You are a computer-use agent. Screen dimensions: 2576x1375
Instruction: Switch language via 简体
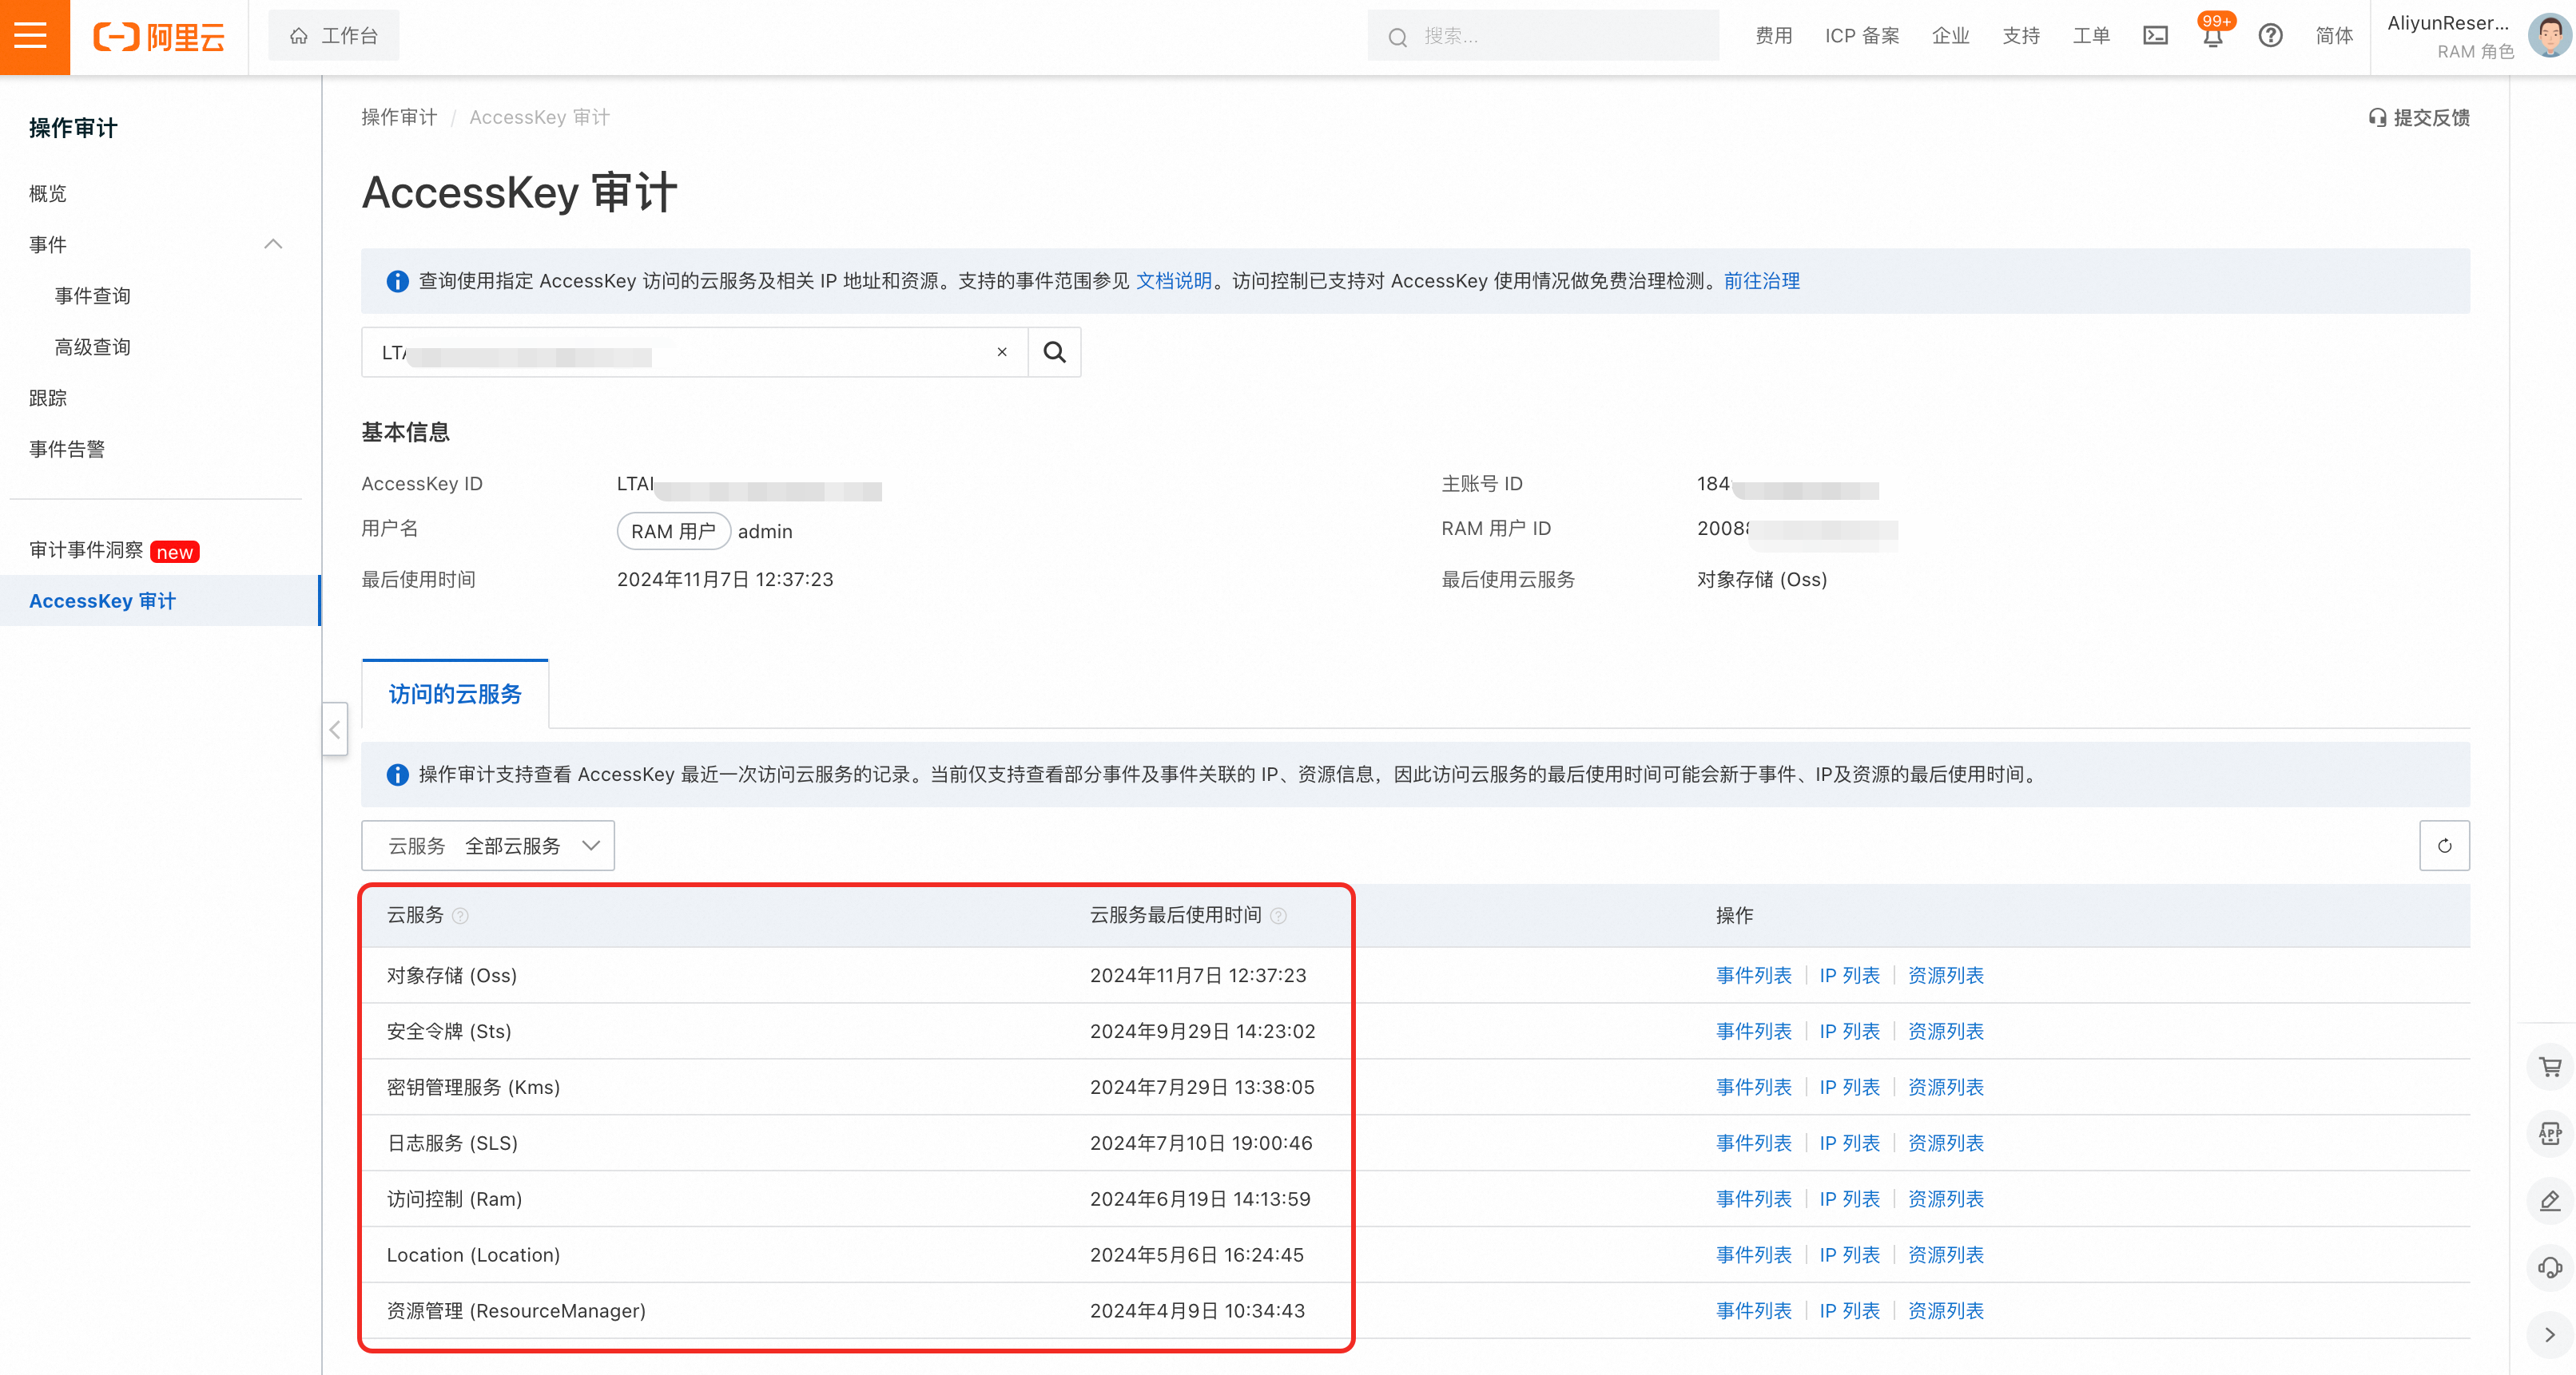[x=2334, y=36]
